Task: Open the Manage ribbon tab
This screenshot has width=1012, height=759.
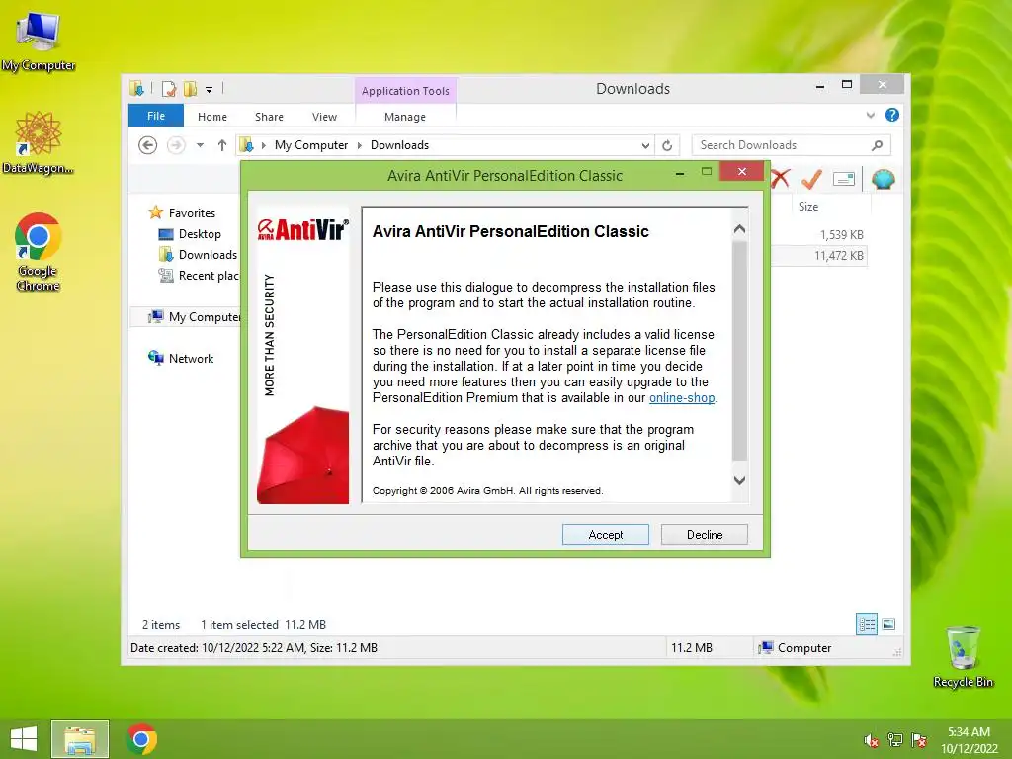Action: point(405,117)
